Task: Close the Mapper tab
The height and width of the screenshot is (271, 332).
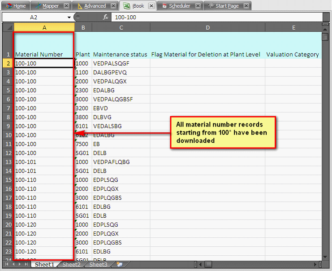Action: [66, 6]
